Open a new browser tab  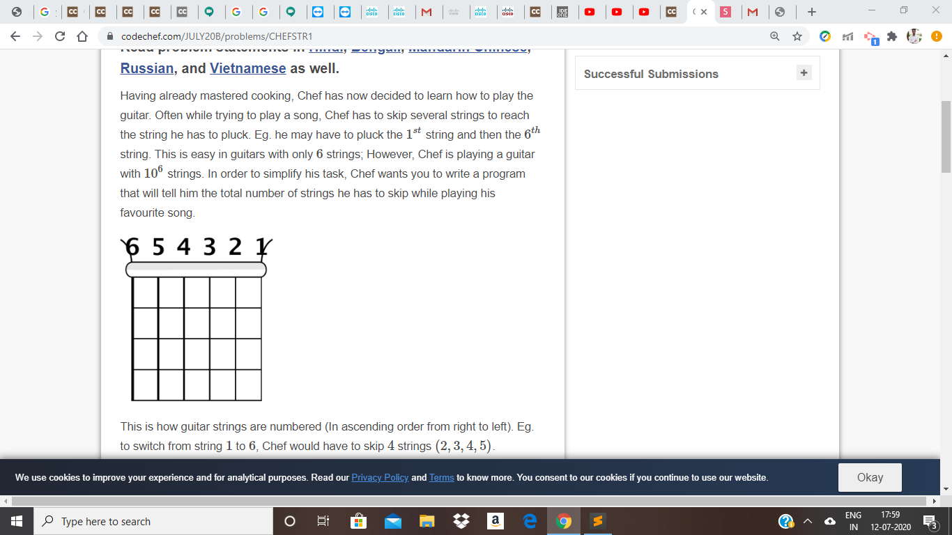(x=812, y=12)
